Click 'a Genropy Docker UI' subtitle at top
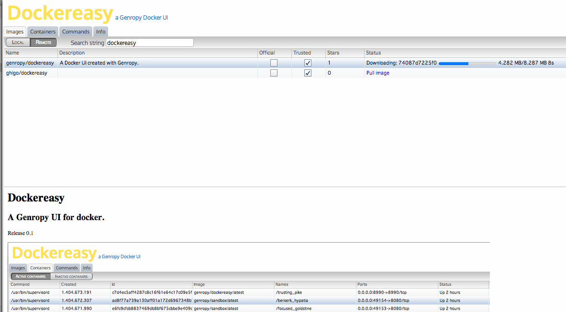 [x=142, y=18]
